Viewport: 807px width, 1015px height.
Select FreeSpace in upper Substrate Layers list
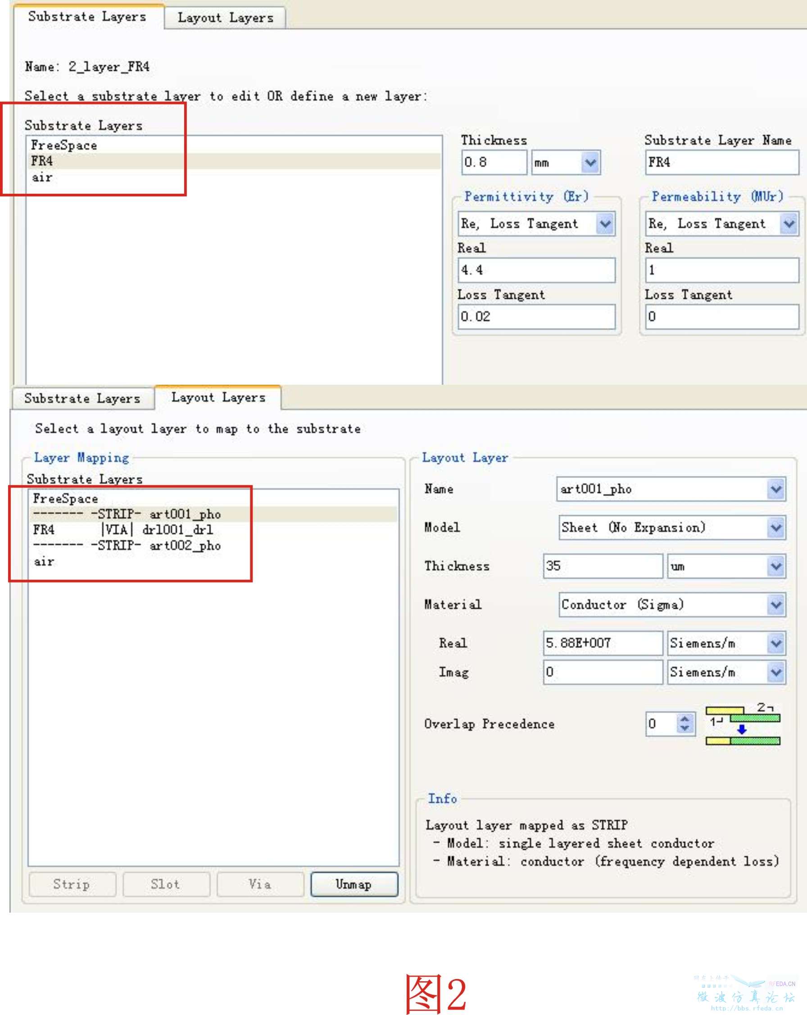[x=234, y=145]
